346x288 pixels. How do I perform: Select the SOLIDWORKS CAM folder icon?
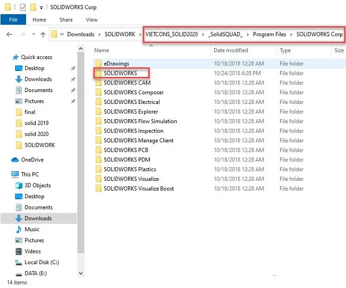click(x=98, y=83)
